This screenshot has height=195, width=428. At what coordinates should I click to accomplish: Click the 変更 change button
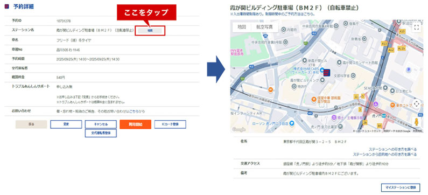point(66,124)
